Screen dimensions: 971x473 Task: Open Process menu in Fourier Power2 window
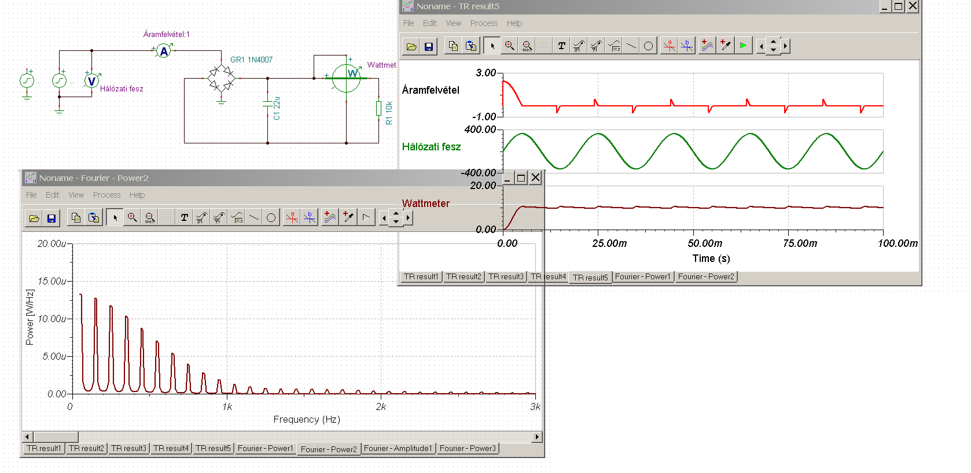click(x=107, y=195)
